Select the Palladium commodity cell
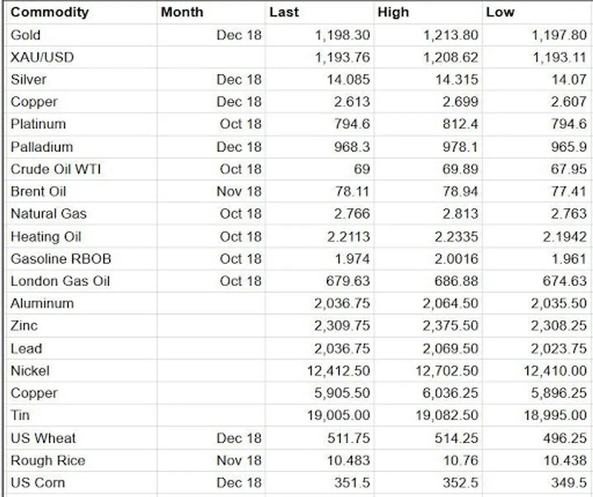The width and height of the screenshot is (593, 497). point(41,147)
